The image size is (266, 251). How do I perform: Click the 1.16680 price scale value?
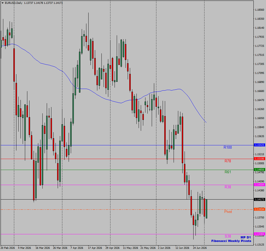[259, 91]
